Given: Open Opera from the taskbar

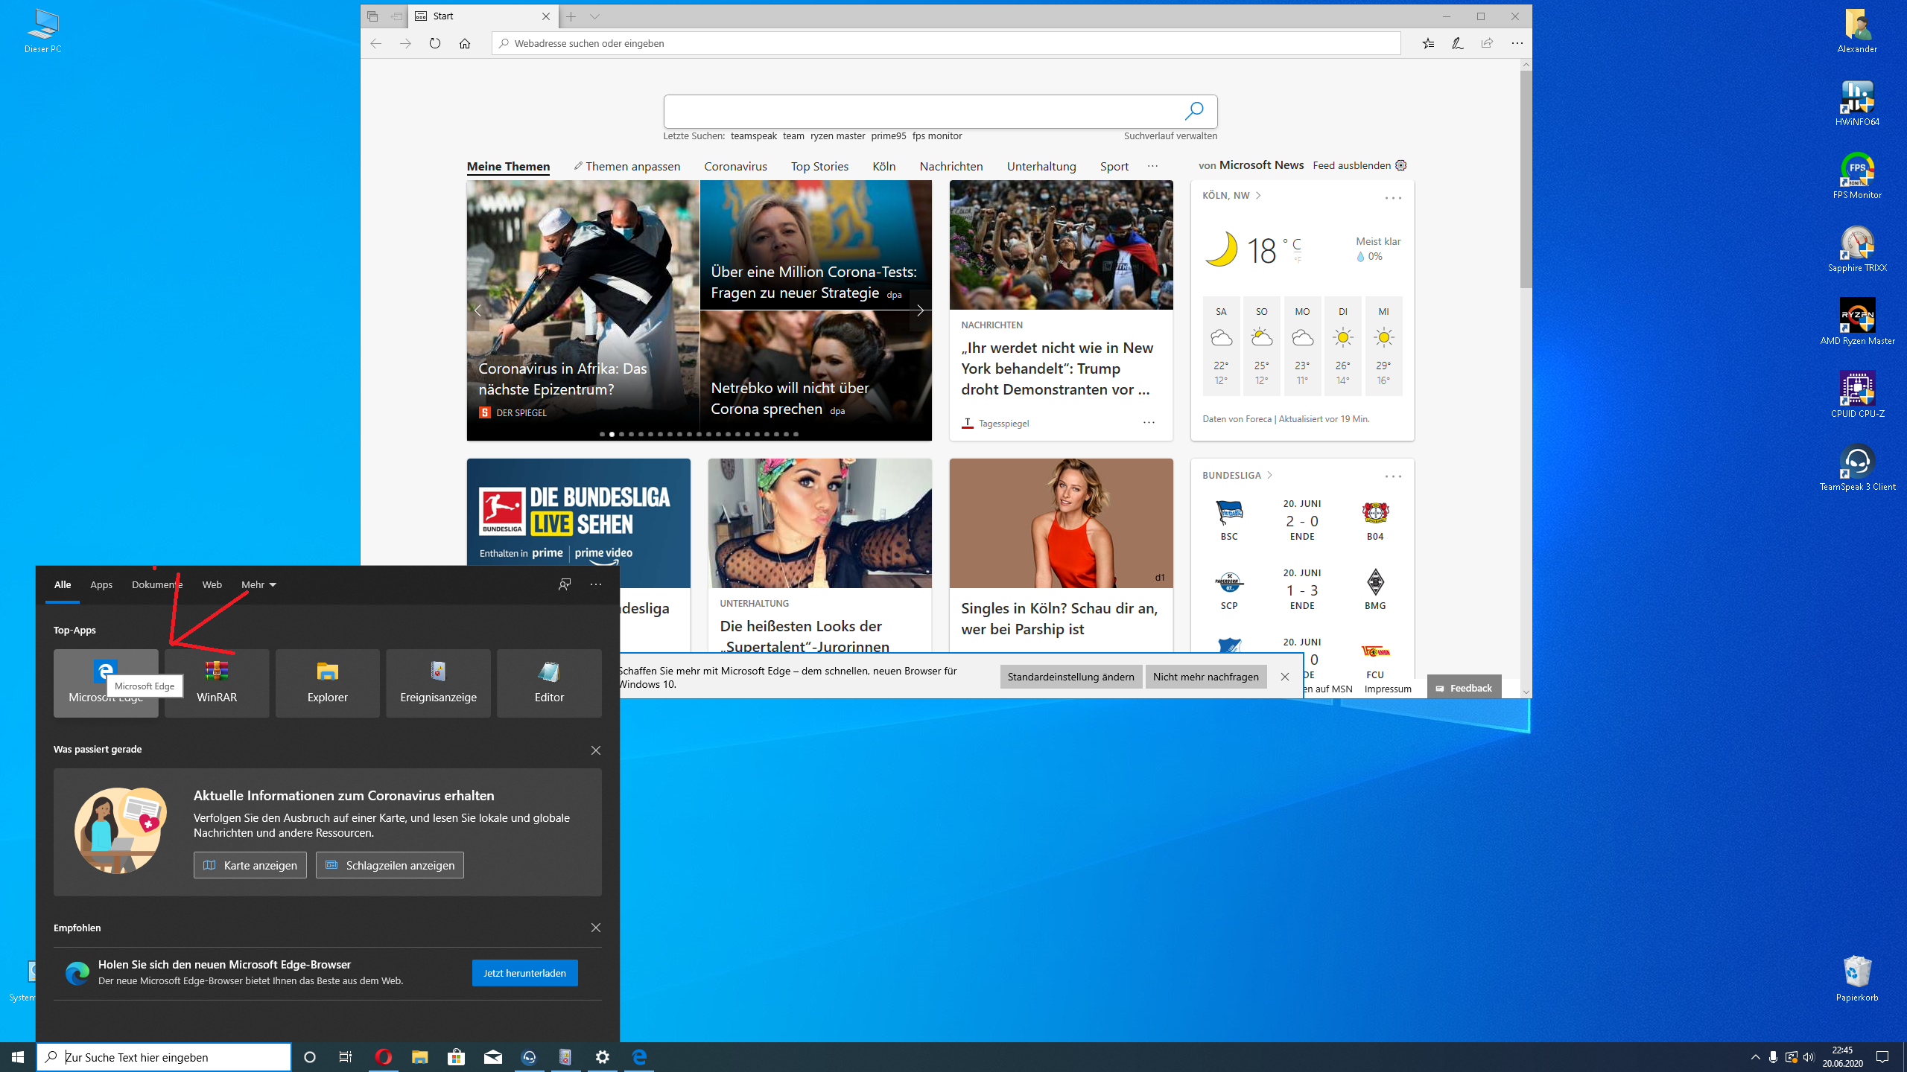Looking at the screenshot, I should point(384,1057).
